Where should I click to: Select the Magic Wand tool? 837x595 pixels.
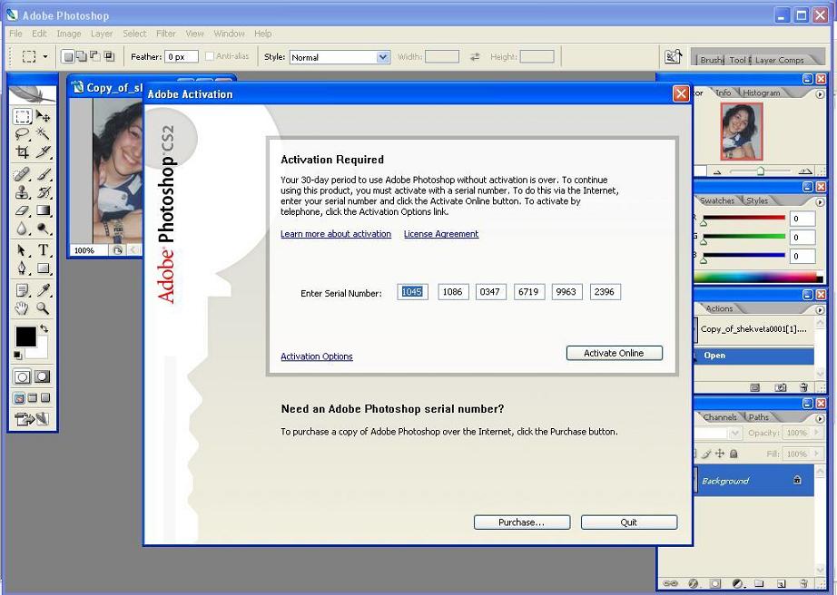coord(44,134)
